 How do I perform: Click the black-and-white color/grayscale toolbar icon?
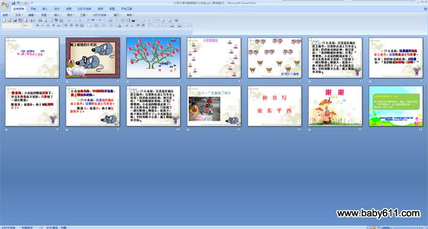[x=133, y=20]
